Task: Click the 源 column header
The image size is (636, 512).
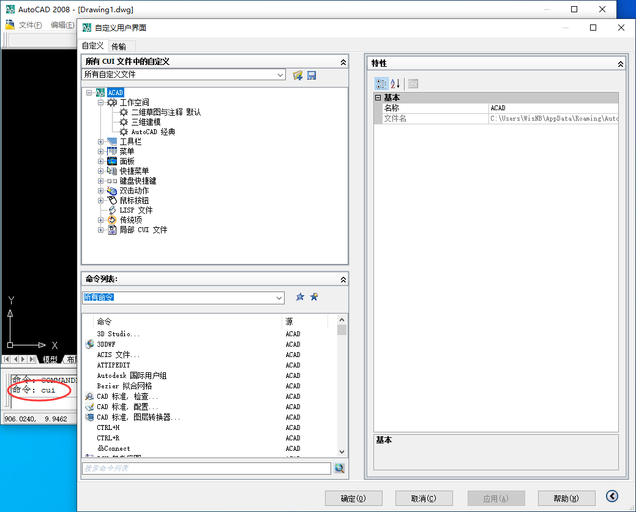Action: [305, 322]
